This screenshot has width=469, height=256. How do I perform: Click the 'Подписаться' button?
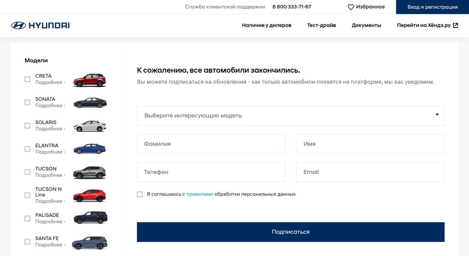pos(291,232)
